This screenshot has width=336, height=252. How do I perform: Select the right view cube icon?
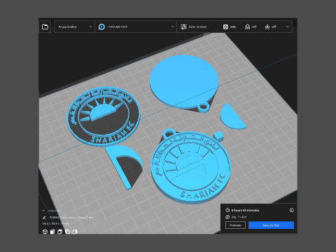click(75, 232)
